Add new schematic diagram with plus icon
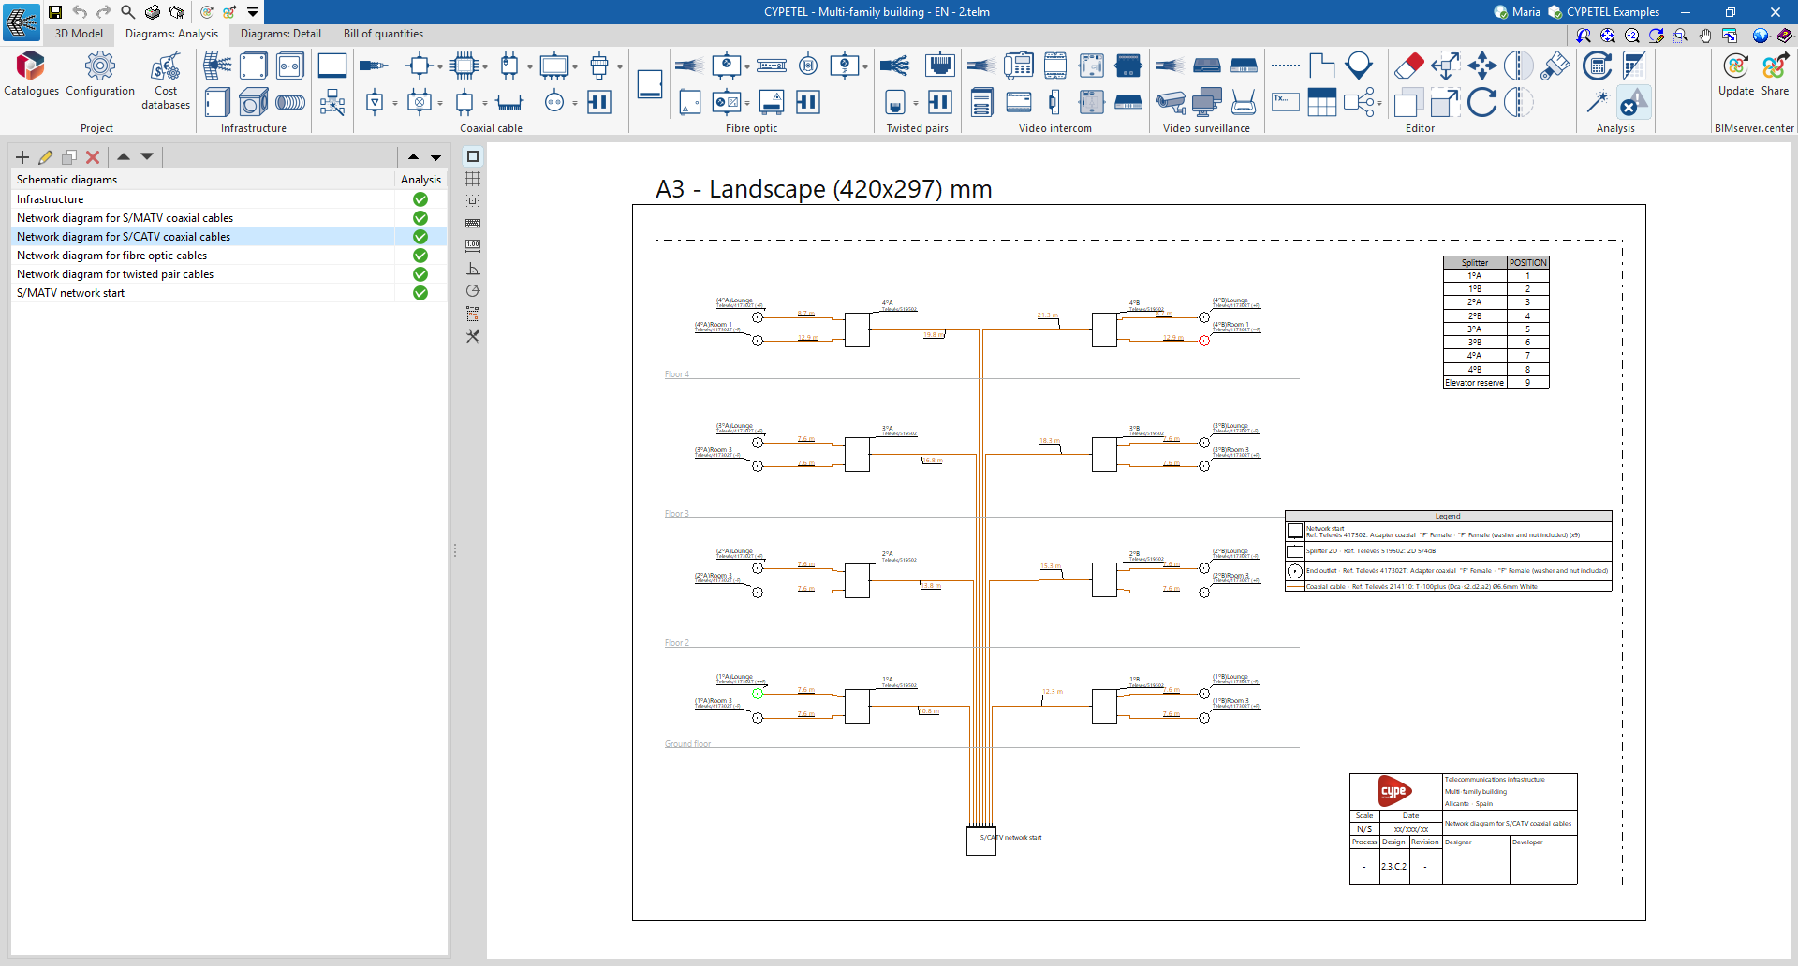Screen dimensions: 1798x966 [22, 157]
